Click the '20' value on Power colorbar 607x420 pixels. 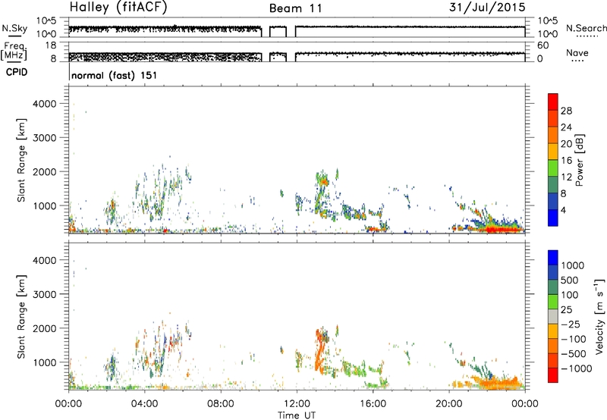(x=566, y=144)
